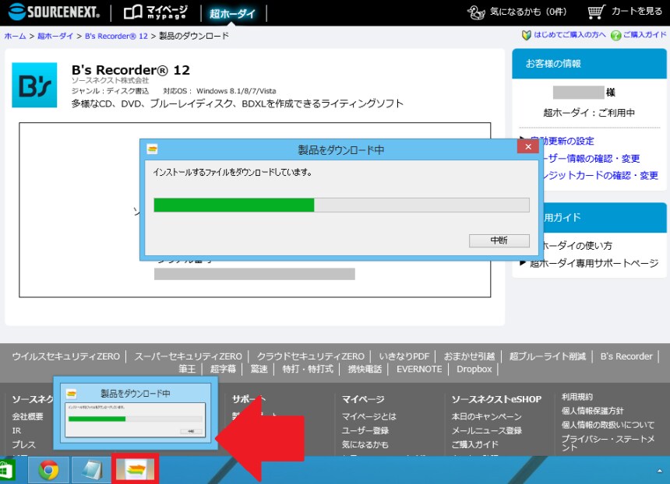Open 個人情報保護方針 footer link
Viewport: 670px width, 484px height.
(593, 411)
